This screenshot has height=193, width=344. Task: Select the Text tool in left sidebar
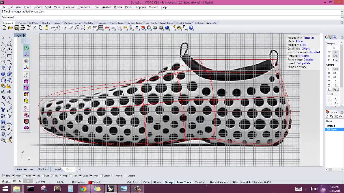(3, 110)
